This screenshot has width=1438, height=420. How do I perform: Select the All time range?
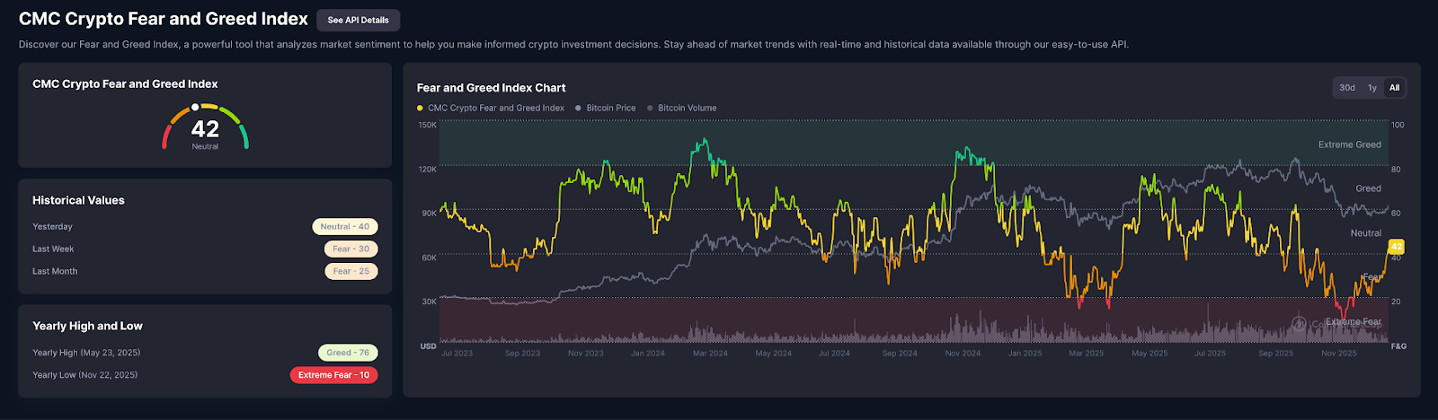pyautogui.click(x=1394, y=88)
